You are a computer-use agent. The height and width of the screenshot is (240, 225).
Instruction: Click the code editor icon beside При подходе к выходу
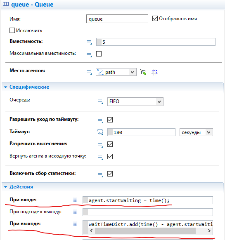[75, 212]
